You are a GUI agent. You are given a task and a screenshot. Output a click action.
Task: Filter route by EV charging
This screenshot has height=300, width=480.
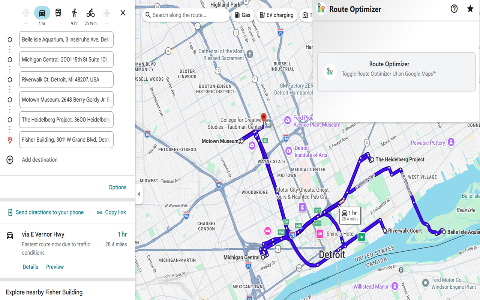pos(277,15)
